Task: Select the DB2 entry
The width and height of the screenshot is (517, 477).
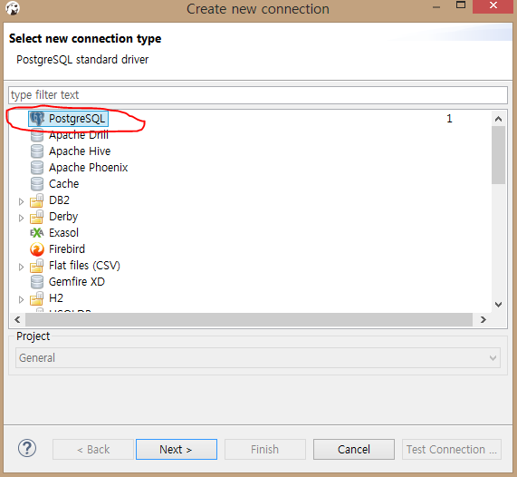Action: click(60, 200)
